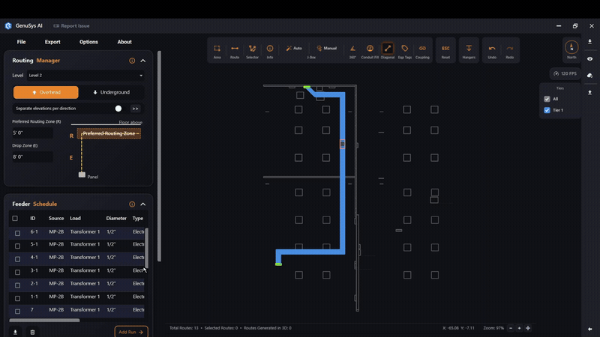Click the Feeder Schedule vertical scrollbar
This screenshot has height=337, width=600.
point(146,249)
